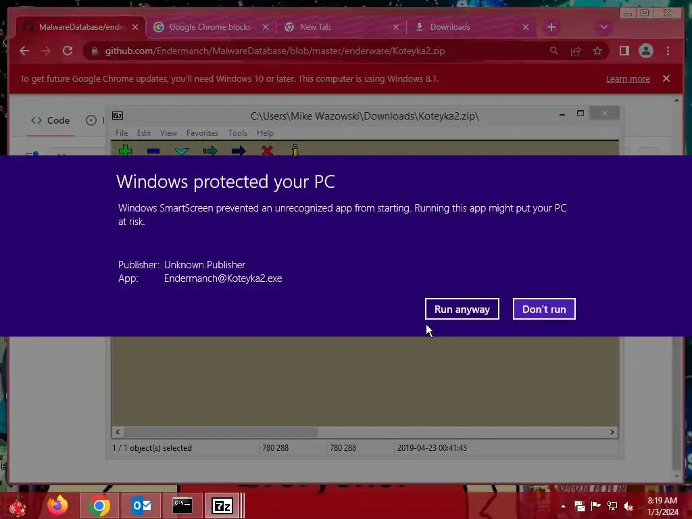
Task: Open Firefox from the taskbar
Action: pos(57,505)
